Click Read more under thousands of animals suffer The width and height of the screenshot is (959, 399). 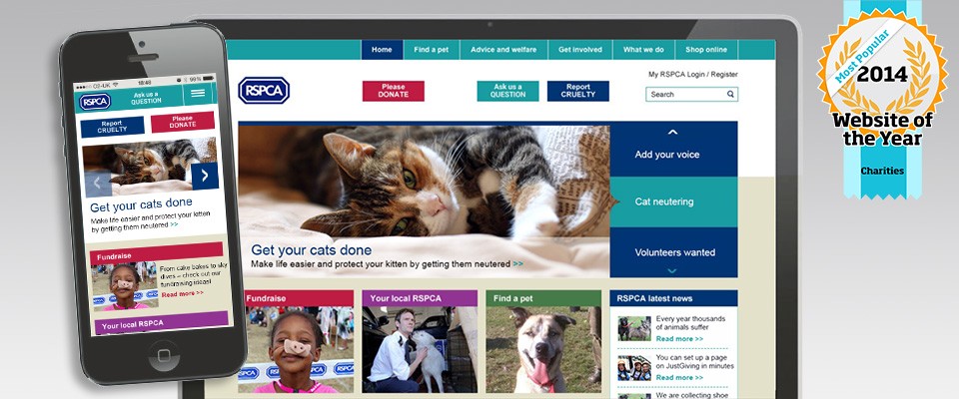(679, 339)
